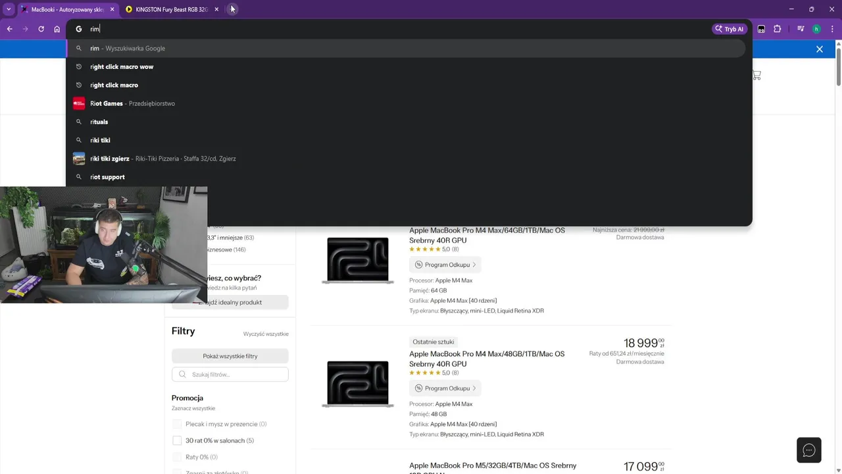This screenshot has height=474, width=842.
Task: Click star rating of 64GB MacBook Pro
Action: pos(424,250)
